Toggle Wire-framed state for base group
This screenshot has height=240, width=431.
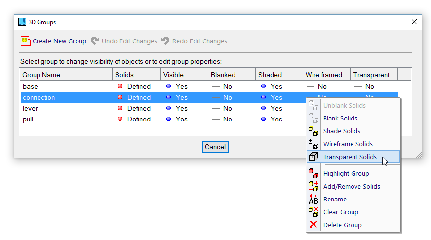pos(316,86)
